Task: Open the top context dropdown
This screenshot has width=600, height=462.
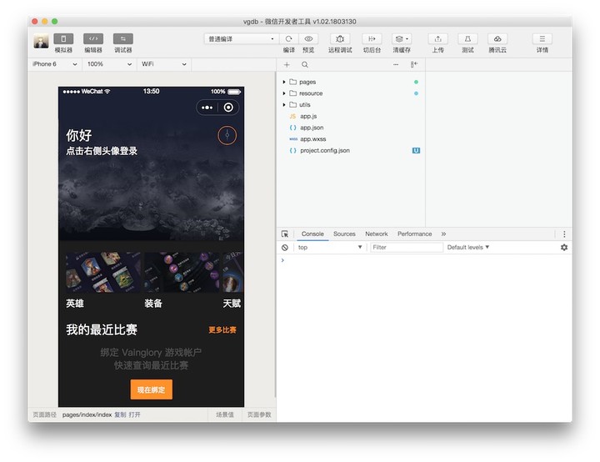Action: [329, 248]
